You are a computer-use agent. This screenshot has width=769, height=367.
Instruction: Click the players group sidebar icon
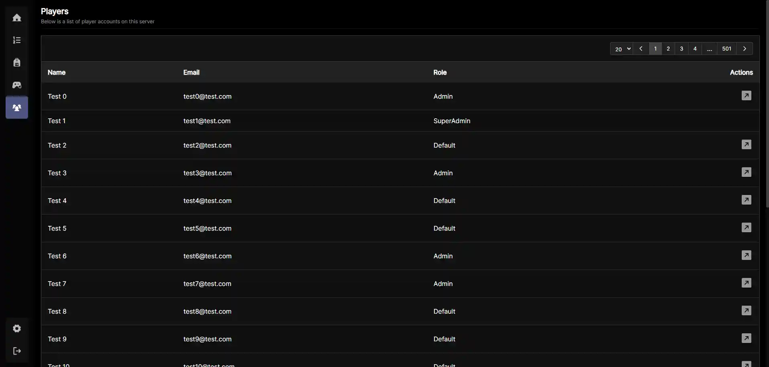(x=17, y=107)
